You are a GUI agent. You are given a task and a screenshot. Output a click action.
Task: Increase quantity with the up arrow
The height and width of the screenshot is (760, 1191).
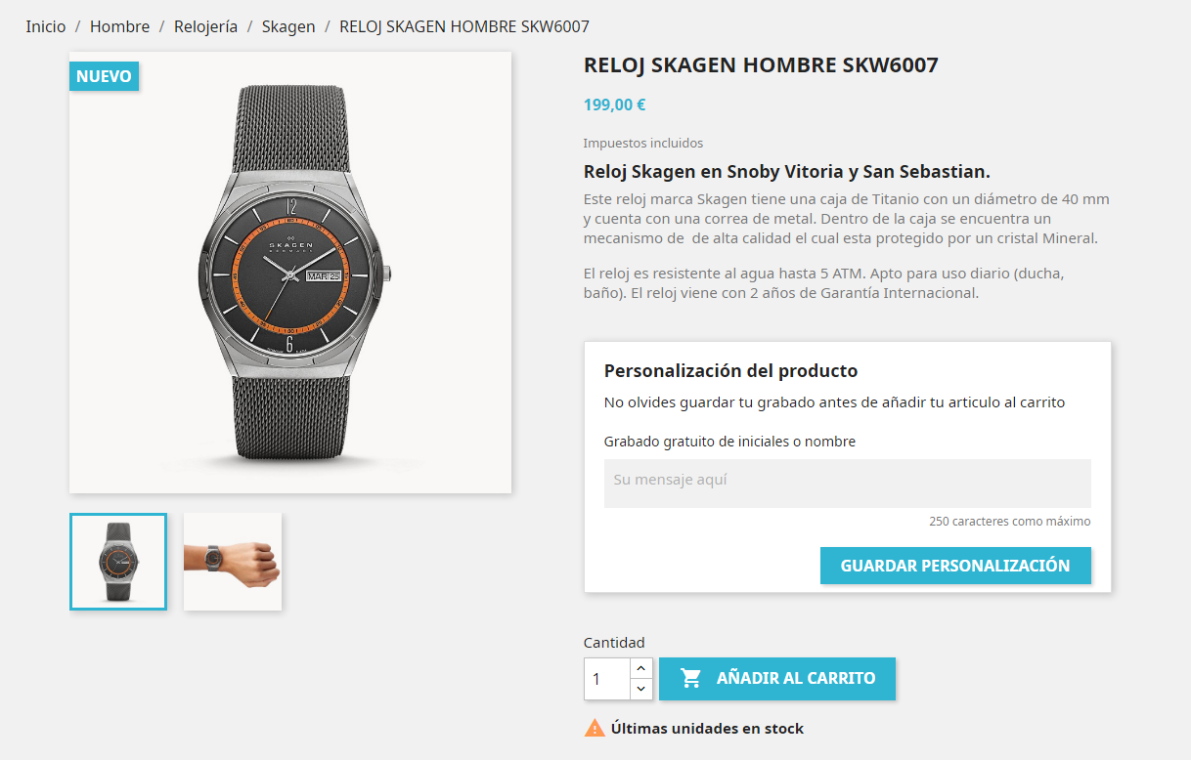[640, 668]
